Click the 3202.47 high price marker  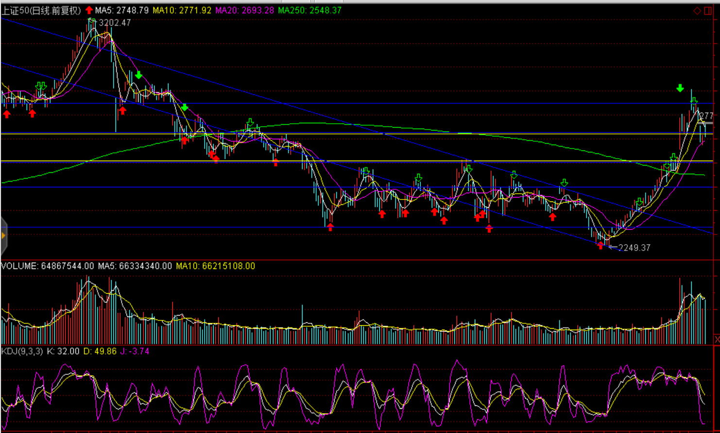(x=115, y=23)
